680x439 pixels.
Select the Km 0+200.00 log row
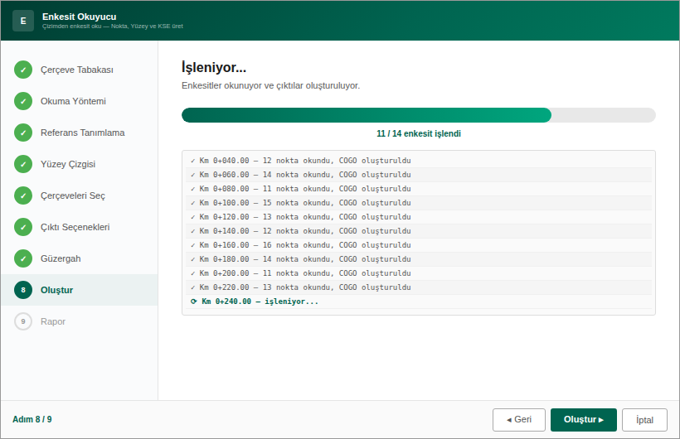[x=419, y=273]
